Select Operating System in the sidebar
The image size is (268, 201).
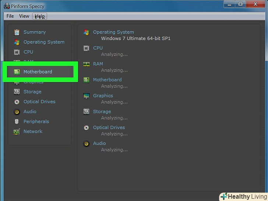click(x=44, y=42)
